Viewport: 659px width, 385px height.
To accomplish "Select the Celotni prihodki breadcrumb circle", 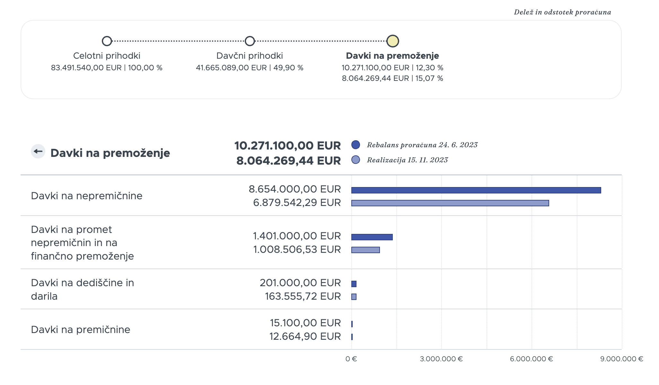I will pyautogui.click(x=107, y=41).
